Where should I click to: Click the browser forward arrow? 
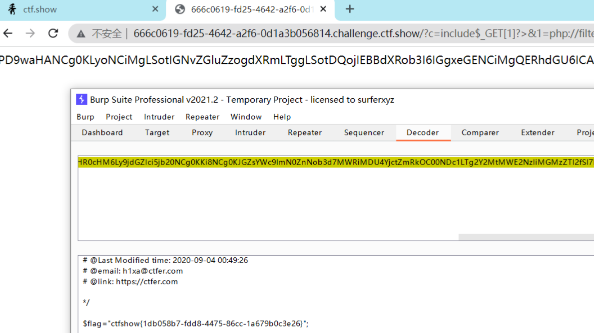pos(30,33)
